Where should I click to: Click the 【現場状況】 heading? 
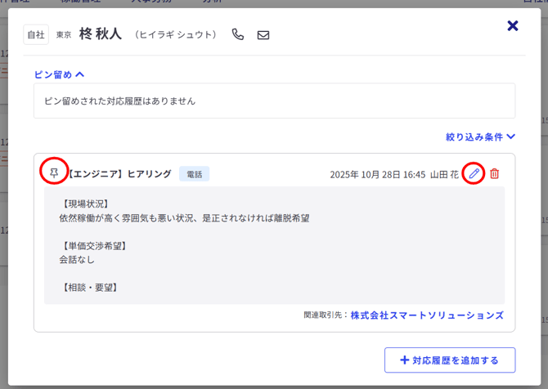pyautogui.click(x=86, y=204)
